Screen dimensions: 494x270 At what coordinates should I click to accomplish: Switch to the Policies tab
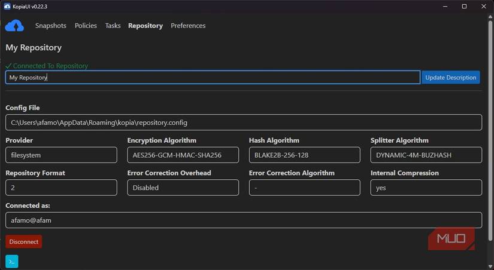[86, 26]
